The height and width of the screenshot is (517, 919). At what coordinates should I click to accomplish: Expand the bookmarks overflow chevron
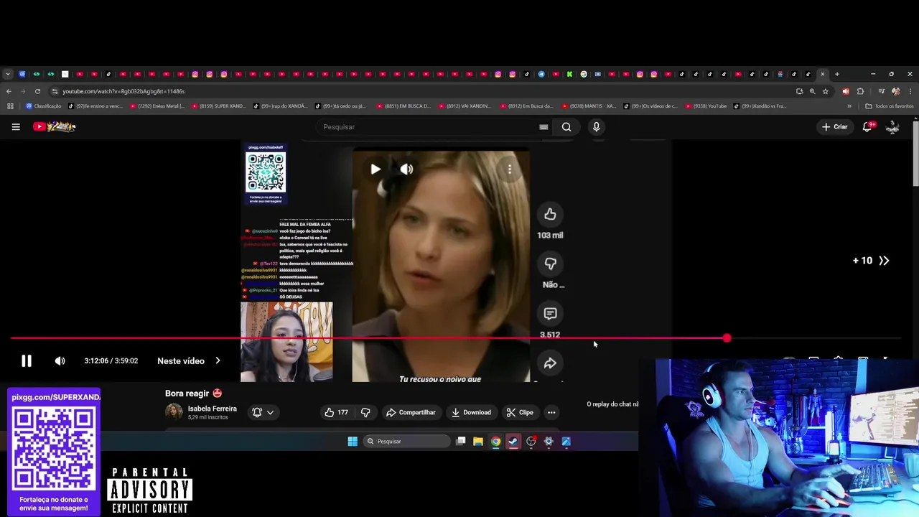849,106
